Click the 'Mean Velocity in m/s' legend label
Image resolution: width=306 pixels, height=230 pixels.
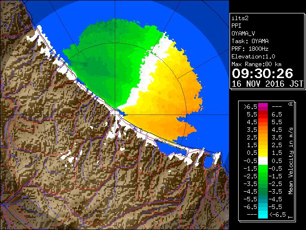tap(291, 161)
